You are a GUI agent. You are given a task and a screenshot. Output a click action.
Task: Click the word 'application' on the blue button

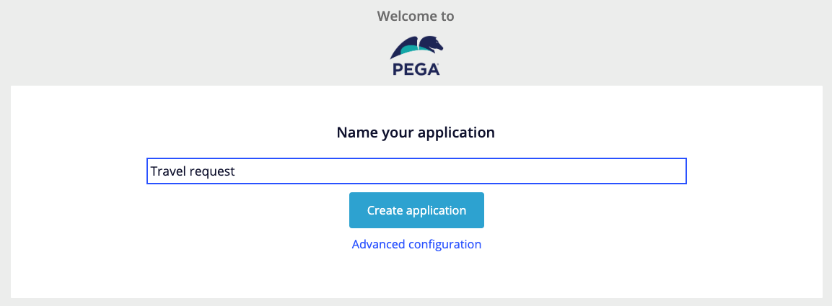[x=436, y=210]
